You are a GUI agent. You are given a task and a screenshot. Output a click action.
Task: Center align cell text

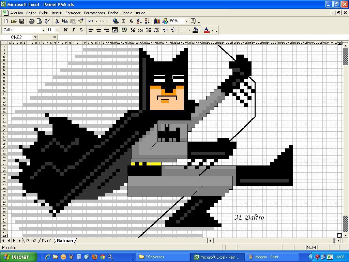(99, 30)
